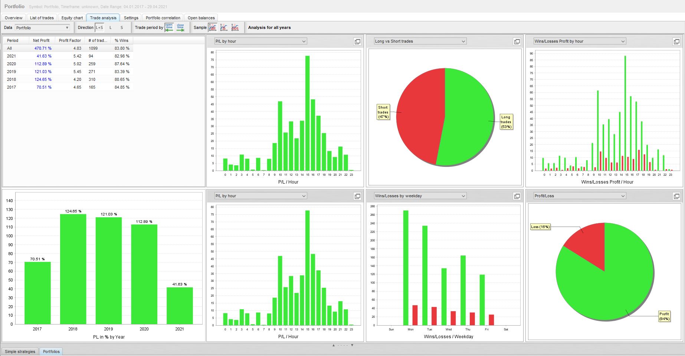Viewport: 685px width, 356px height.
Task: Open the Data Portfolio dropdown
Action: click(x=42, y=27)
